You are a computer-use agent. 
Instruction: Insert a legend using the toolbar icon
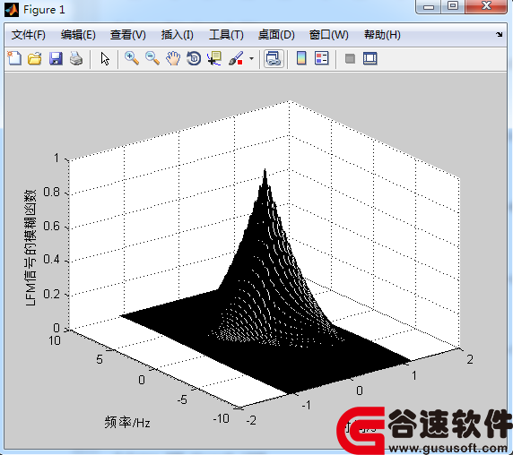click(x=322, y=58)
